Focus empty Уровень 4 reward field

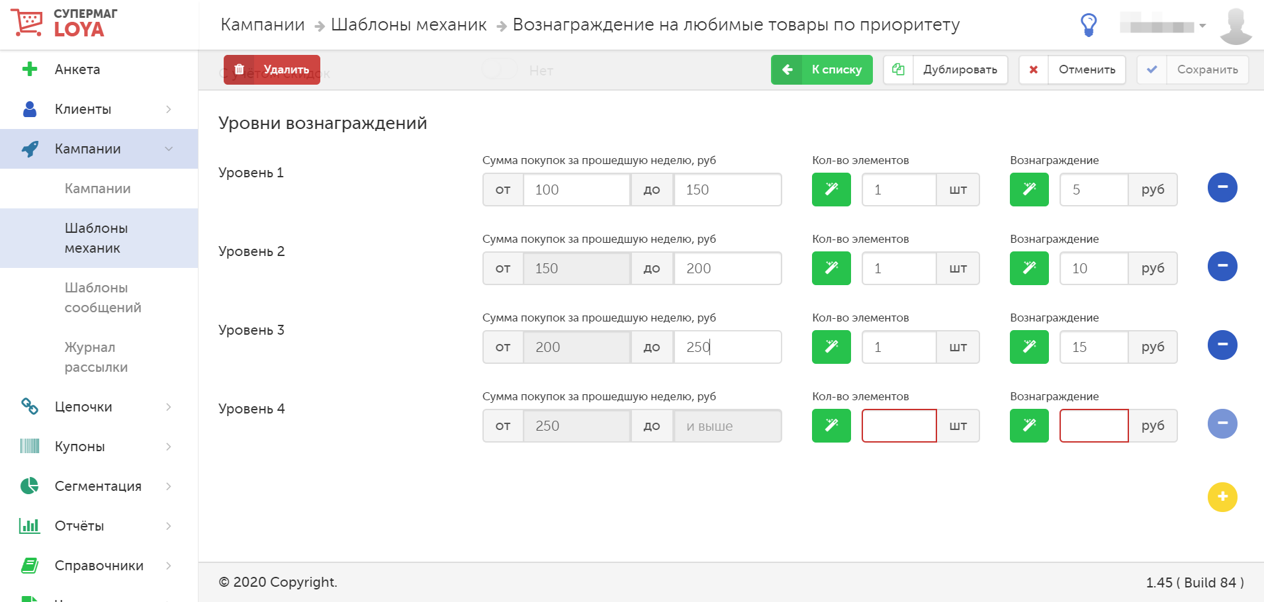(x=1094, y=425)
